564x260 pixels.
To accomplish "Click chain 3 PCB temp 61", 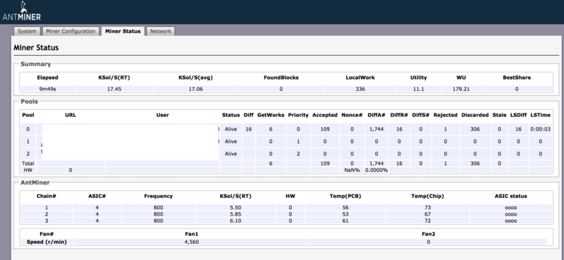I will coord(345,221).
